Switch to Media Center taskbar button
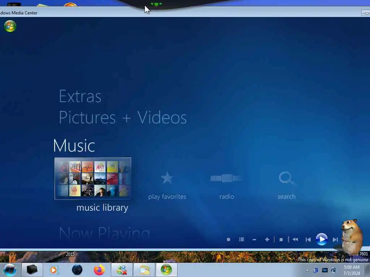370x277 pixels. pos(166,270)
